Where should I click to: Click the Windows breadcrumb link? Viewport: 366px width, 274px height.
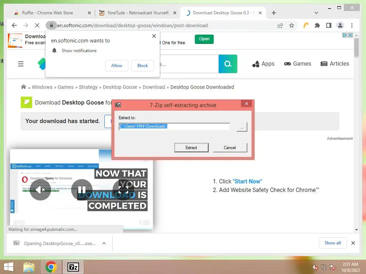(42, 87)
